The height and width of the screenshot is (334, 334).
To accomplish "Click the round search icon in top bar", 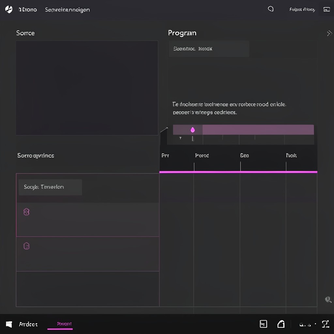I will pyautogui.click(x=270, y=9).
